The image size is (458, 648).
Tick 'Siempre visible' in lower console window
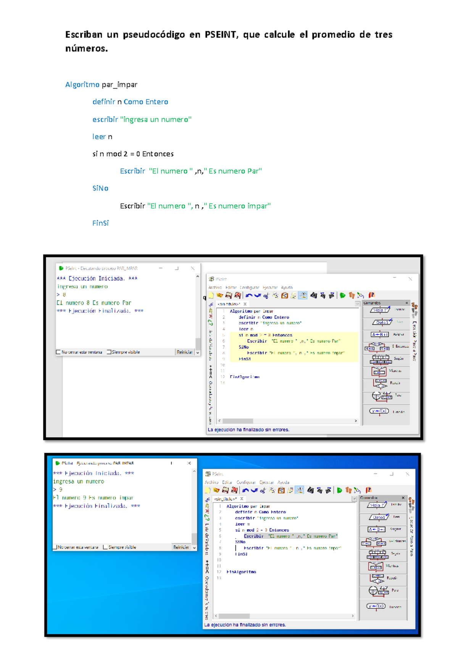(x=105, y=548)
